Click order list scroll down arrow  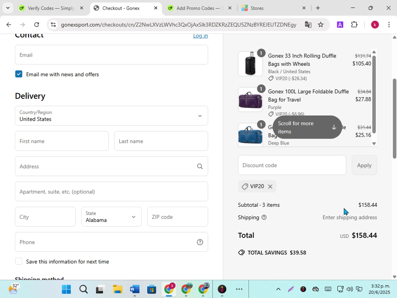click(374, 144)
